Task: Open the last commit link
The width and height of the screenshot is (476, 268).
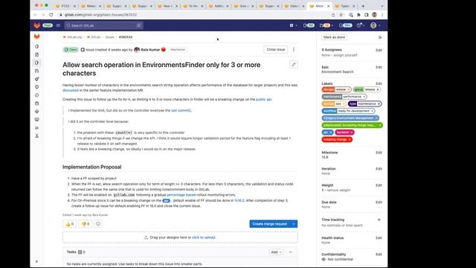Action: pyautogui.click(x=181, y=111)
